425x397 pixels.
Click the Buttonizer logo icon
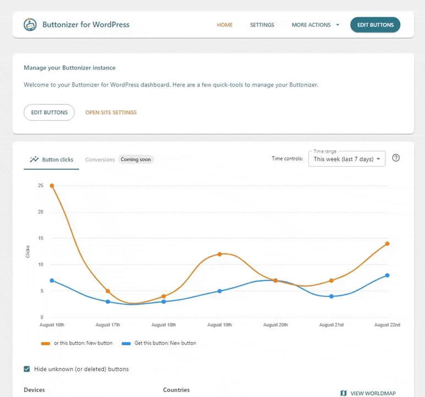[30, 25]
